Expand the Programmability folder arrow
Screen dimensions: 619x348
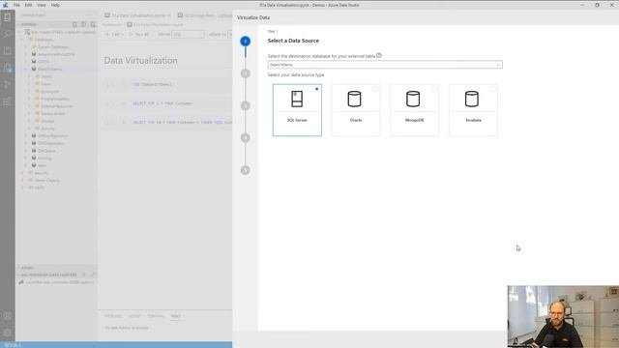(30, 99)
